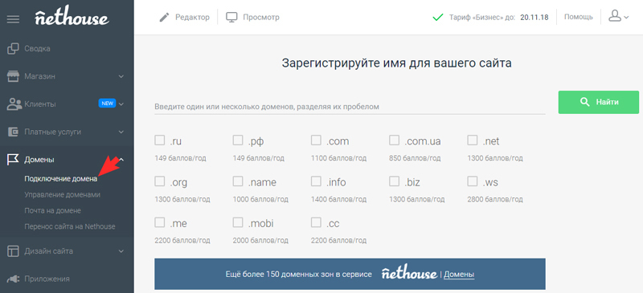Click the .ws price 2800 баллов/год
Image resolution: width=643 pixels, height=293 pixels.
click(x=495, y=200)
